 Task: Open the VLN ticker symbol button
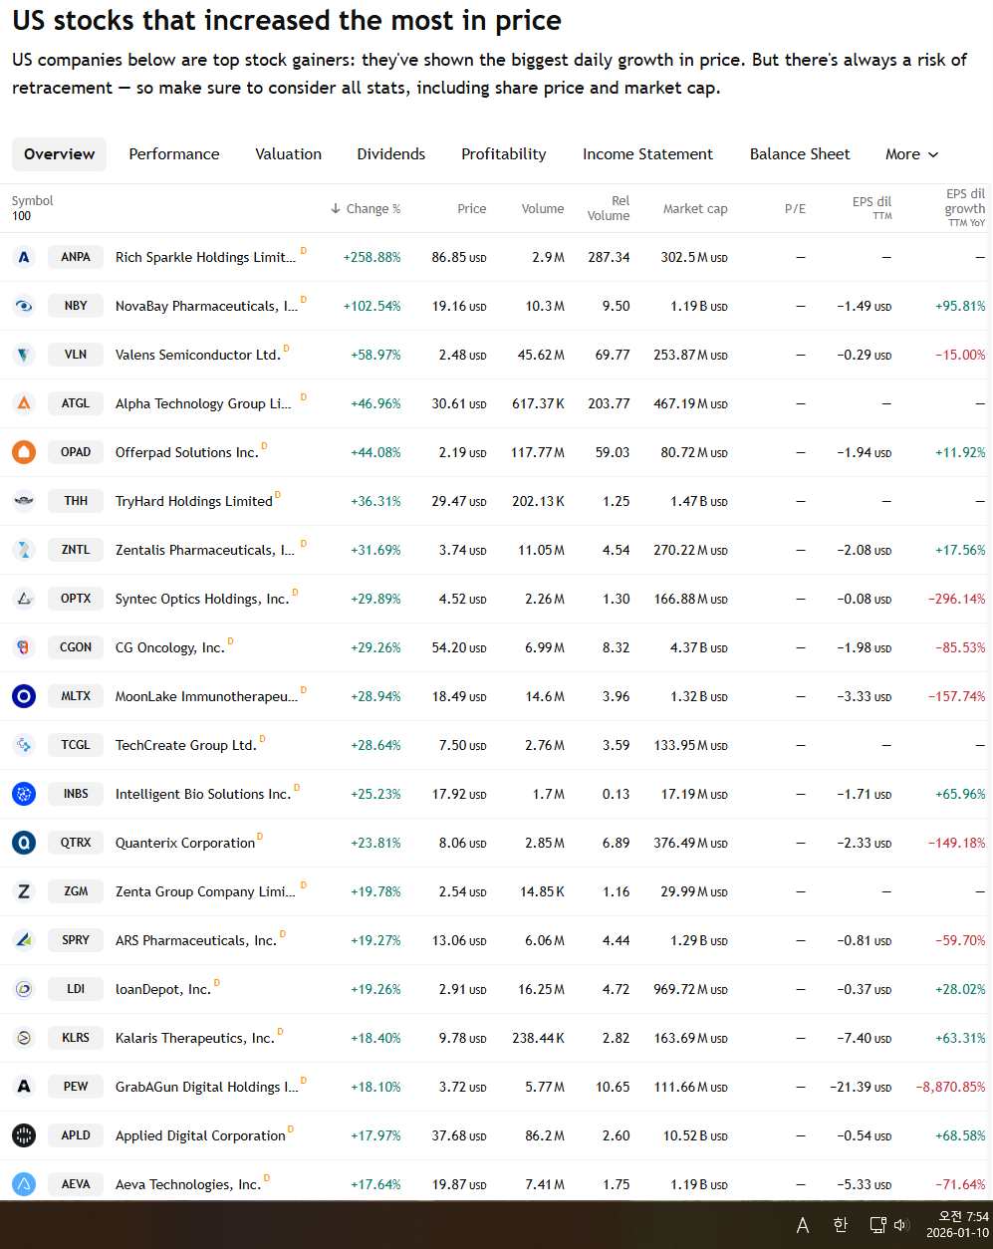pyautogui.click(x=76, y=355)
